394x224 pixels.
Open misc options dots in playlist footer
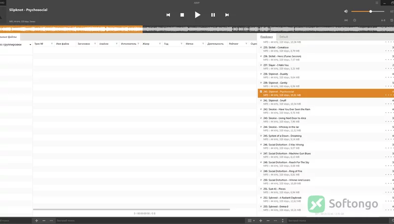(x=275, y=221)
